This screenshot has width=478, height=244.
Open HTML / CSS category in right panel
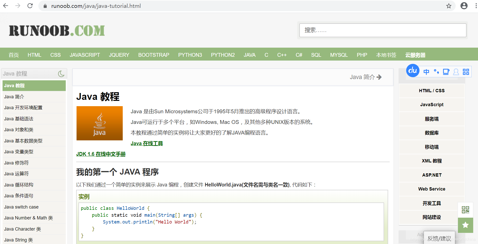[x=432, y=91]
